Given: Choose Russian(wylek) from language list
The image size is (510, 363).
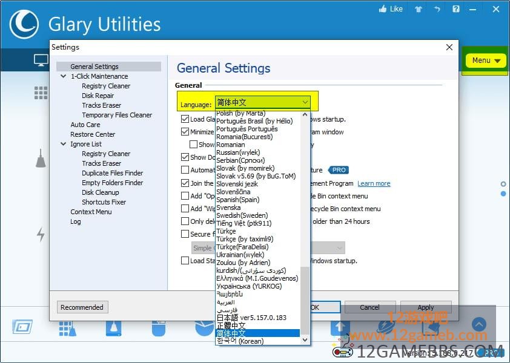Looking at the screenshot, I should pos(257,152).
